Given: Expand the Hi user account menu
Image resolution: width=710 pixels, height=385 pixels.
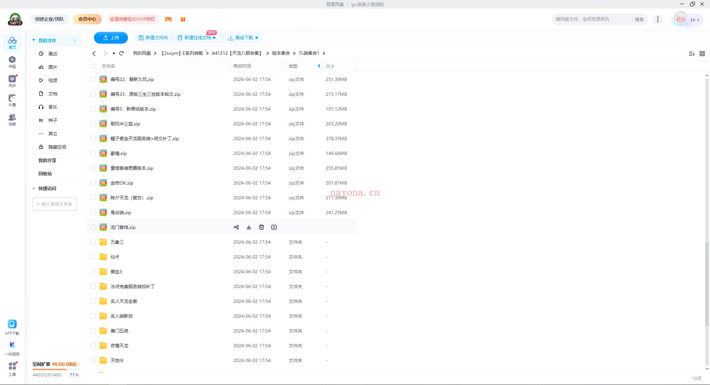Looking at the screenshot, I should point(695,20).
